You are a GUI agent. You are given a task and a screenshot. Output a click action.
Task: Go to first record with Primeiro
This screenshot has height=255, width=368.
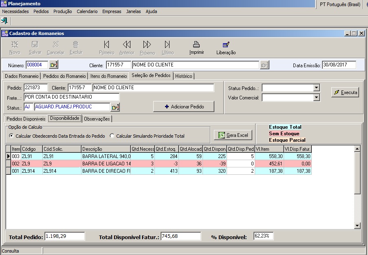point(106,45)
